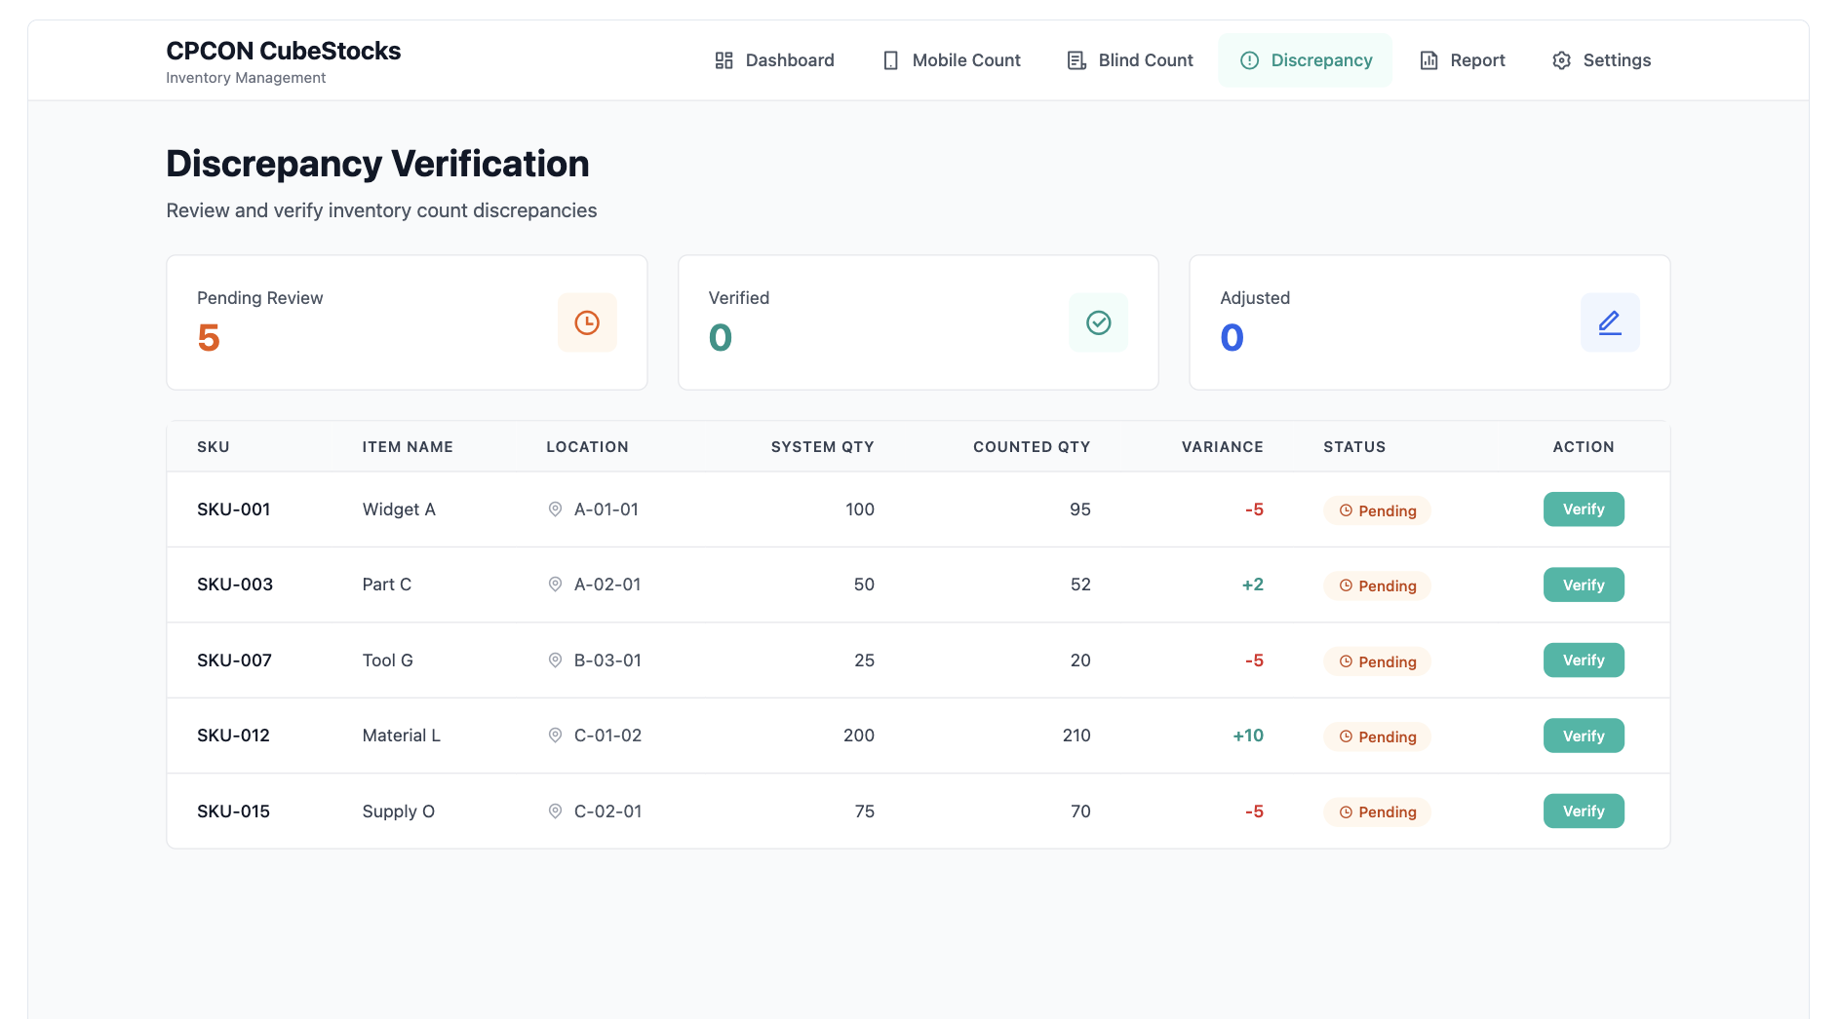This screenshot has width=1839, height=1019.
Task: Select the Mobile Count phone icon
Action: point(889,59)
